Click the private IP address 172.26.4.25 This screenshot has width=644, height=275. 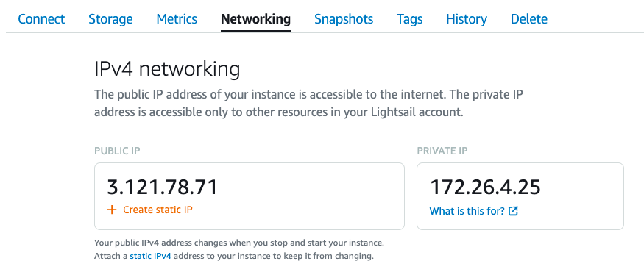485,187
